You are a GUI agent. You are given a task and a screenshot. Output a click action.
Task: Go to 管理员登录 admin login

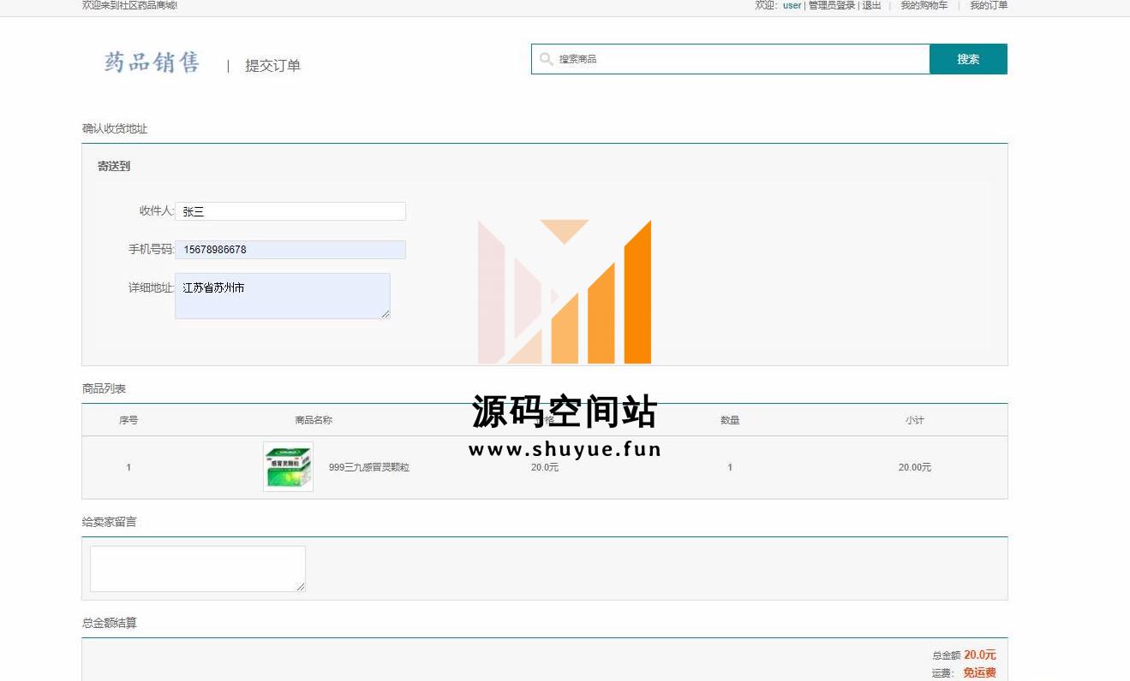point(831,5)
